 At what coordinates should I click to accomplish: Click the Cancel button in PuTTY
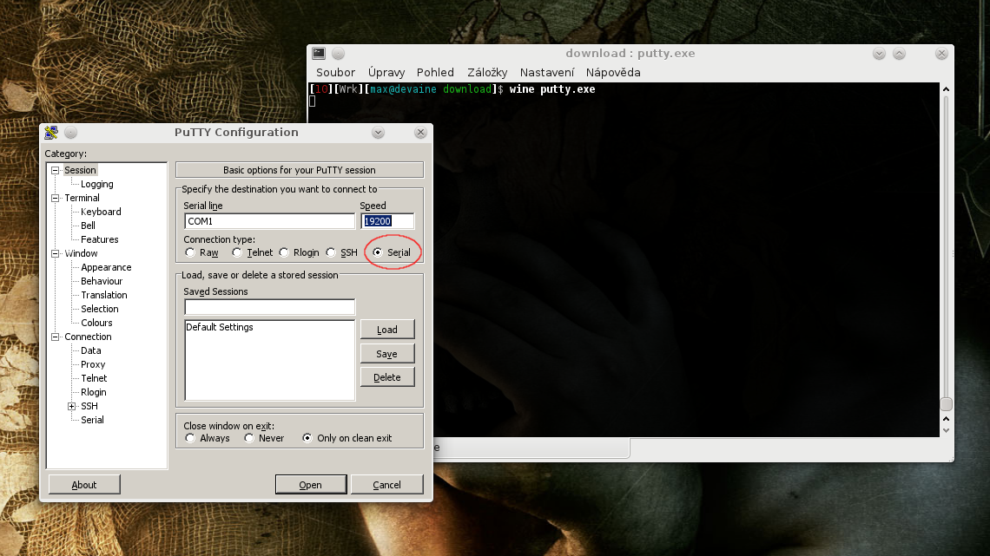point(387,485)
